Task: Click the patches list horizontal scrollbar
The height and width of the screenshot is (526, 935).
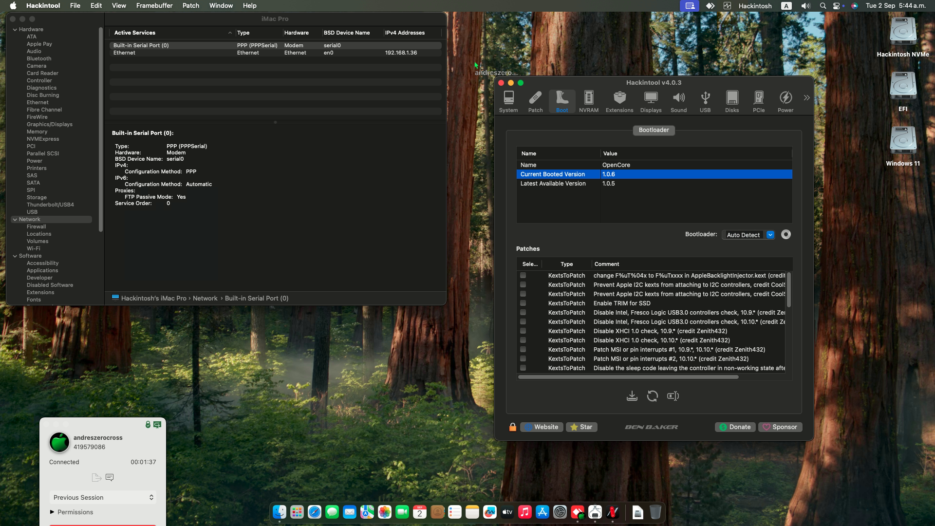Action: pyautogui.click(x=628, y=377)
